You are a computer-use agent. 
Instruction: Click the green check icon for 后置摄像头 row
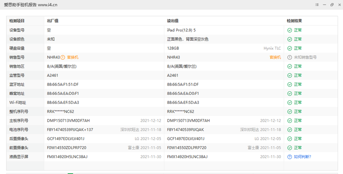(x=290, y=139)
